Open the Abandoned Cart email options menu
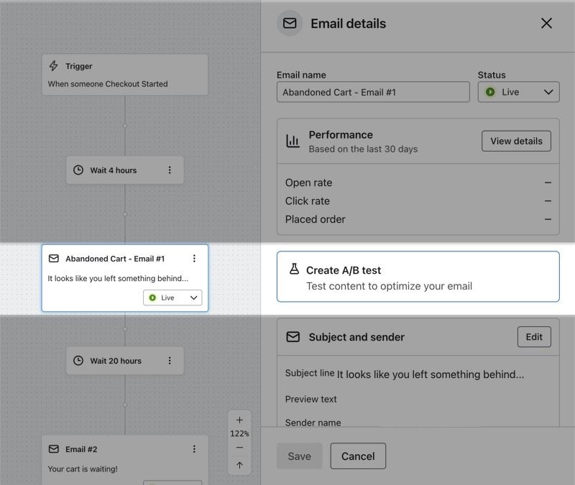Screen dimensions: 575x485 (193, 258)
